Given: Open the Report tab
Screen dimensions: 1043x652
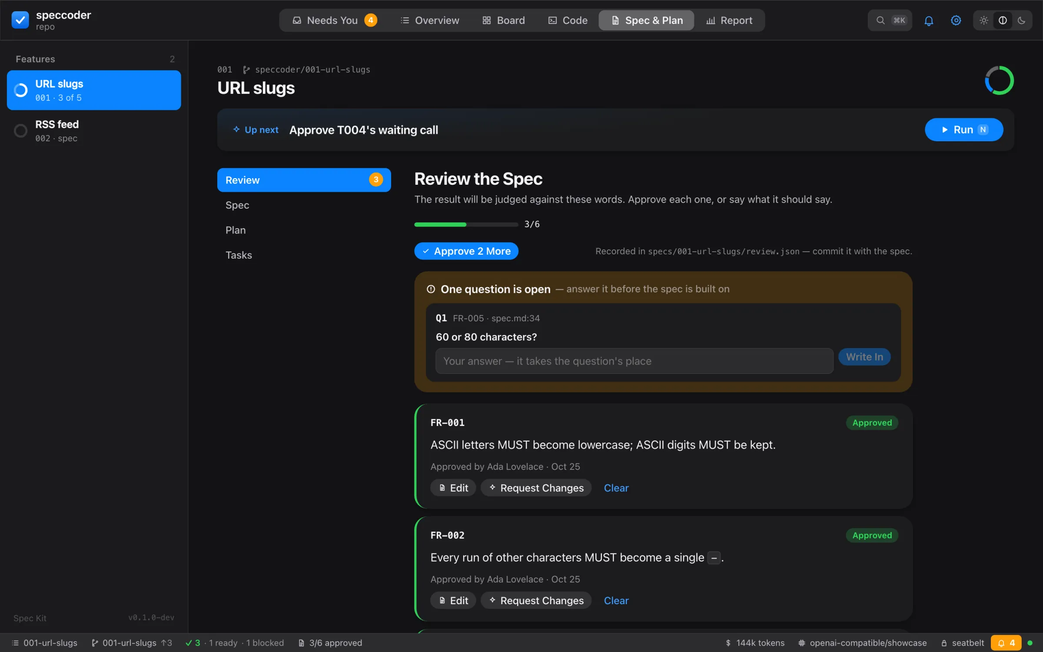Looking at the screenshot, I should (729, 20).
